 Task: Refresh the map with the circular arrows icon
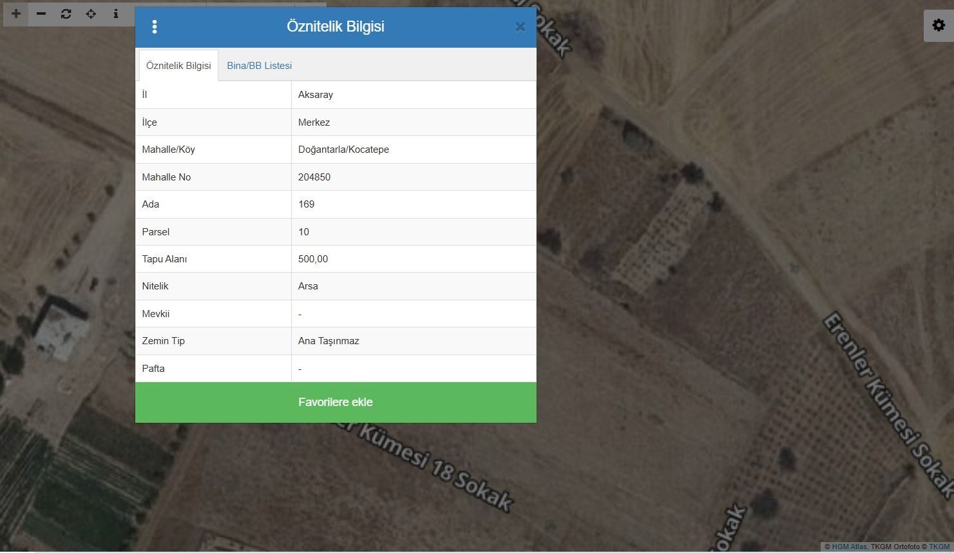66,14
